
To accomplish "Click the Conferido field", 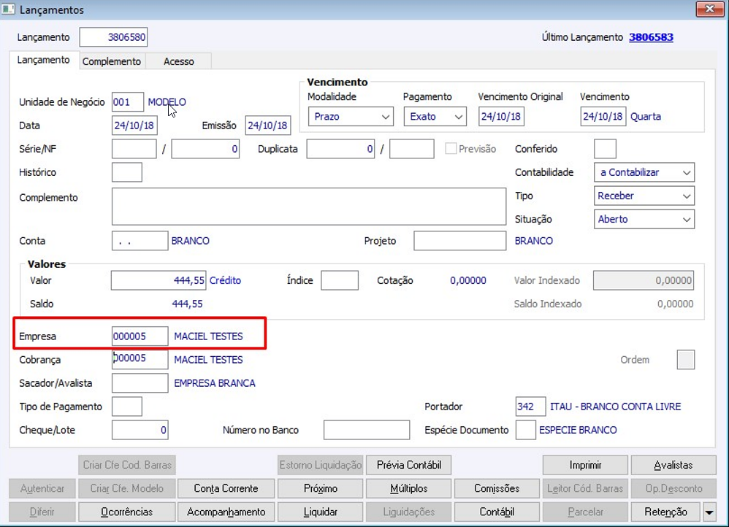I will (605, 149).
